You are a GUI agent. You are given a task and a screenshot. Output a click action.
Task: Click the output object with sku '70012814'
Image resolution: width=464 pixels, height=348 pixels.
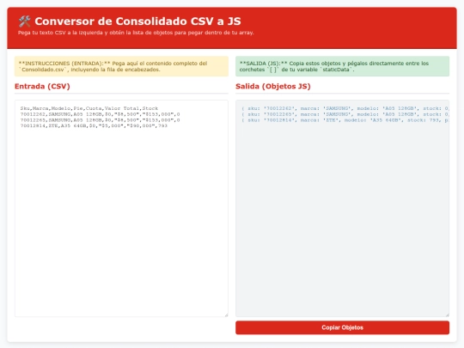[345, 120]
